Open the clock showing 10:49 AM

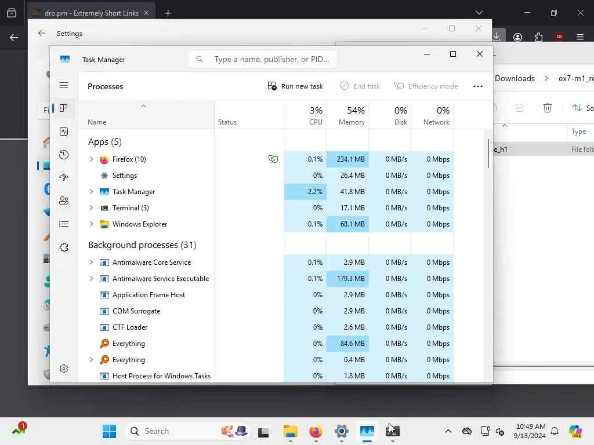click(530, 431)
